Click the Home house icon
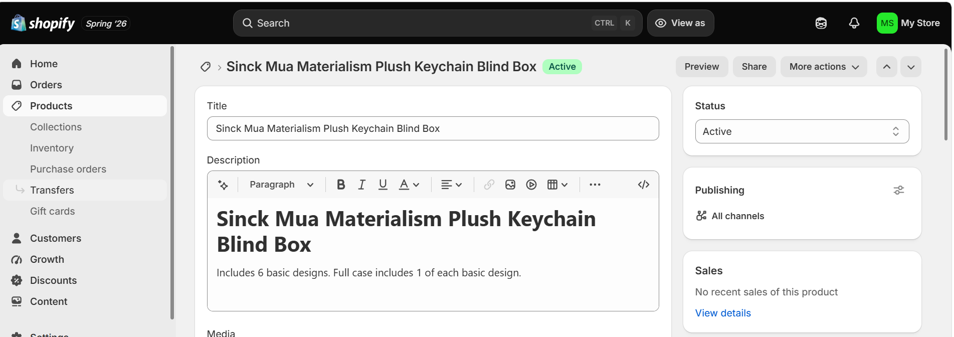 tap(17, 64)
